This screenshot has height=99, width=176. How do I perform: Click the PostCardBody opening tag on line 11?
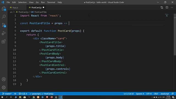tap(50, 54)
